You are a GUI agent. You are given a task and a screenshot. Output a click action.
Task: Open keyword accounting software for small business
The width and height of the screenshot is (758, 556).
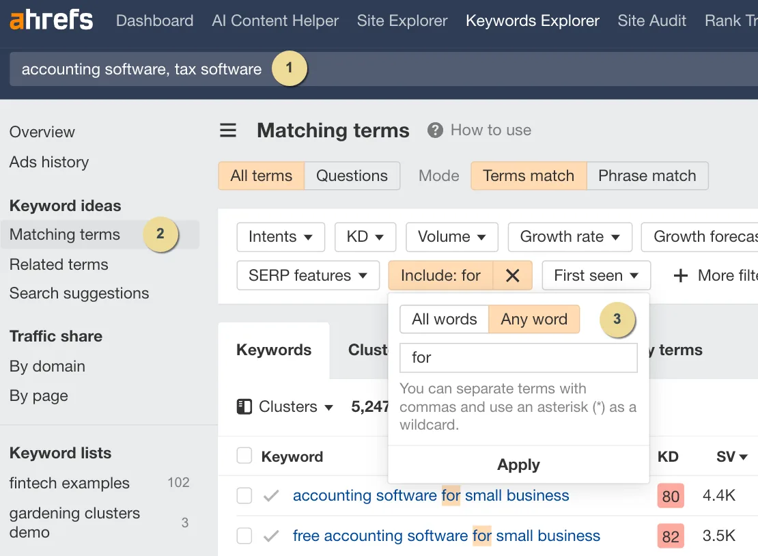click(431, 496)
